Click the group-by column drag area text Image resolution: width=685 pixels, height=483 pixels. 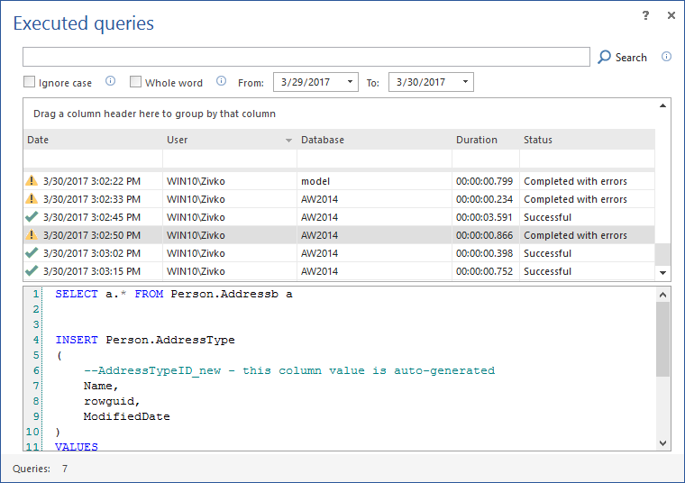point(154,114)
